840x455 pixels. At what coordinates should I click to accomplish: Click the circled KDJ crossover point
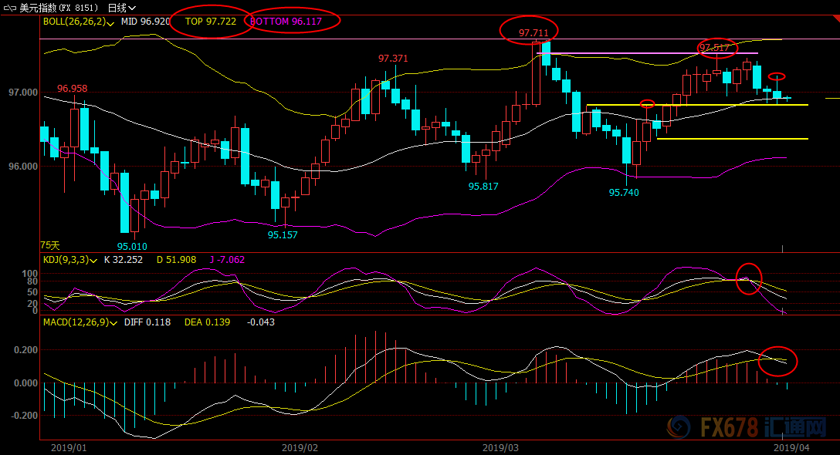(x=747, y=278)
